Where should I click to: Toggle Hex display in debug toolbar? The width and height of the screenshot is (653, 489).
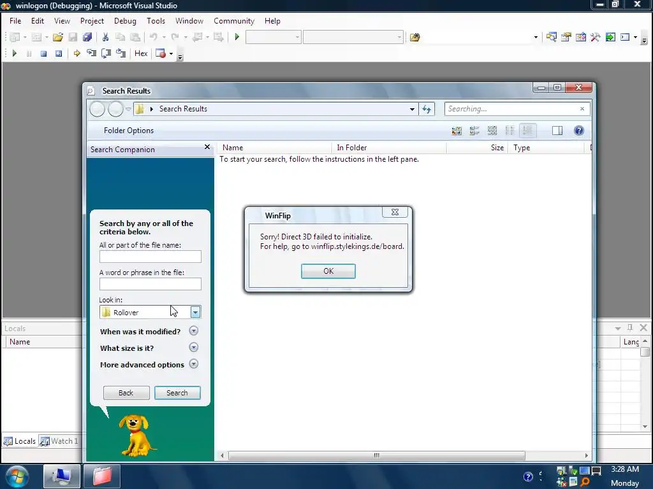pos(141,53)
